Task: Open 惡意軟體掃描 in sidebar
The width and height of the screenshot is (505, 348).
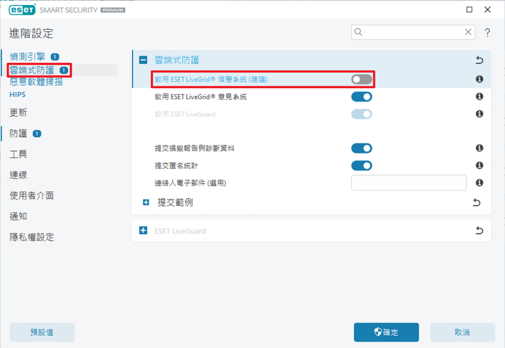Action: [x=36, y=82]
